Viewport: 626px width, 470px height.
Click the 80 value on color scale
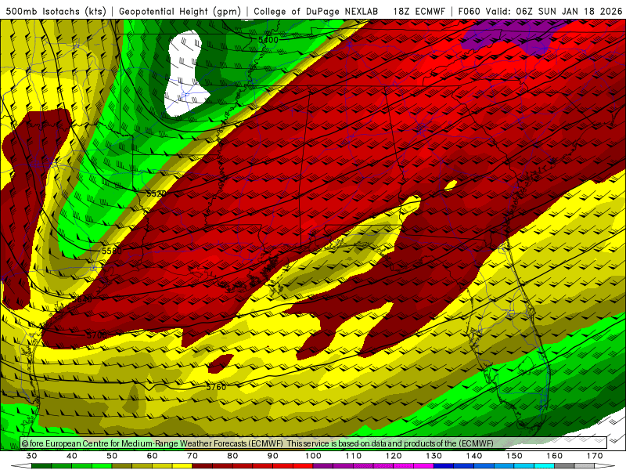232,456
